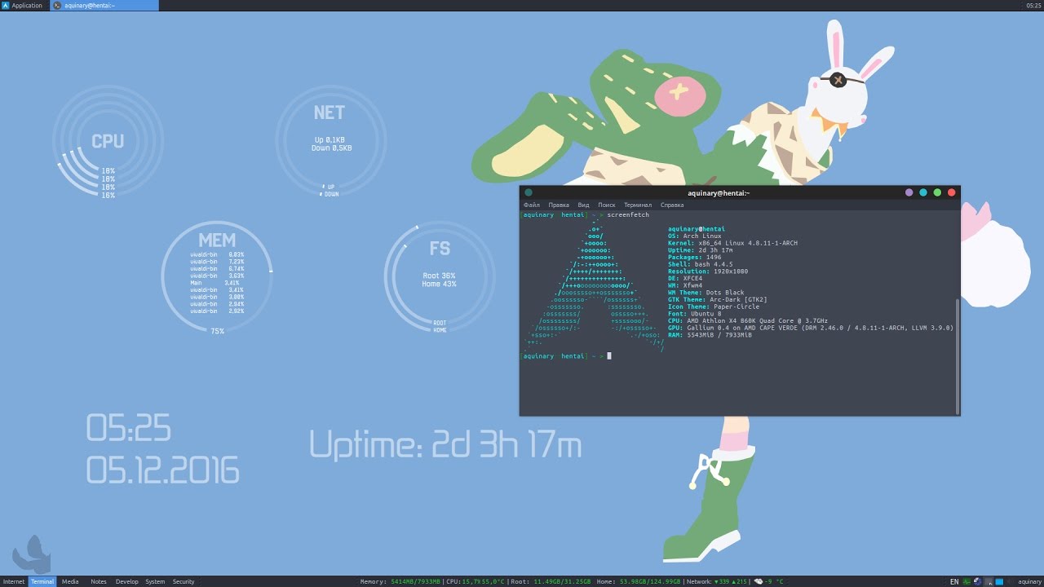Click the 'GTK Theme: Arc-Dark [GTK2]' line
Screen dimensions: 1044x587
[x=717, y=299]
